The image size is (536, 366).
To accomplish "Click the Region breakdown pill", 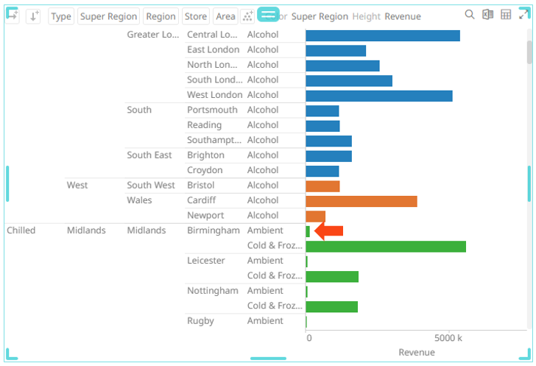I will [x=161, y=16].
